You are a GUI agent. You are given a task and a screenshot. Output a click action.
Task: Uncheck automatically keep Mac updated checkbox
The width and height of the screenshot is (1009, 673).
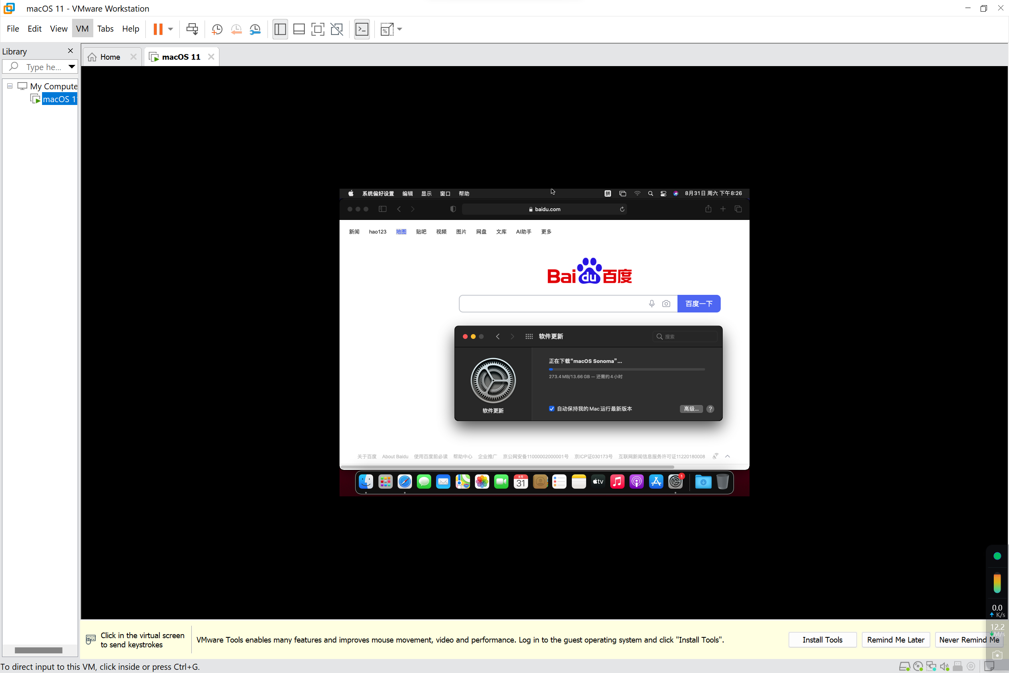click(552, 409)
